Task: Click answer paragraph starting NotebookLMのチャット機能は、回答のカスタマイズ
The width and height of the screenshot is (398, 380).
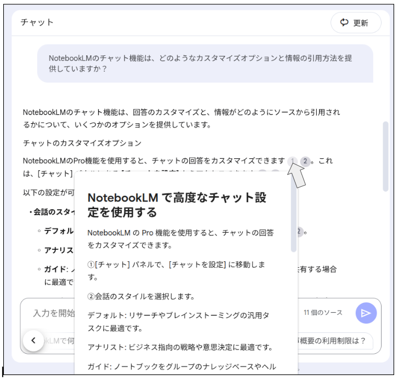Action: (x=181, y=118)
